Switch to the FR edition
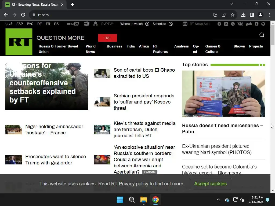This screenshot has height=206, width=275. (x=48, y=24)
